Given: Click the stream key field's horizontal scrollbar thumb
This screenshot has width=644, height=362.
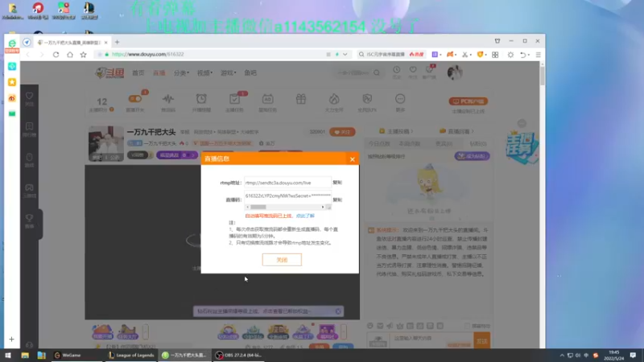Looking at the screenshot, I should (x=258, y=207).
